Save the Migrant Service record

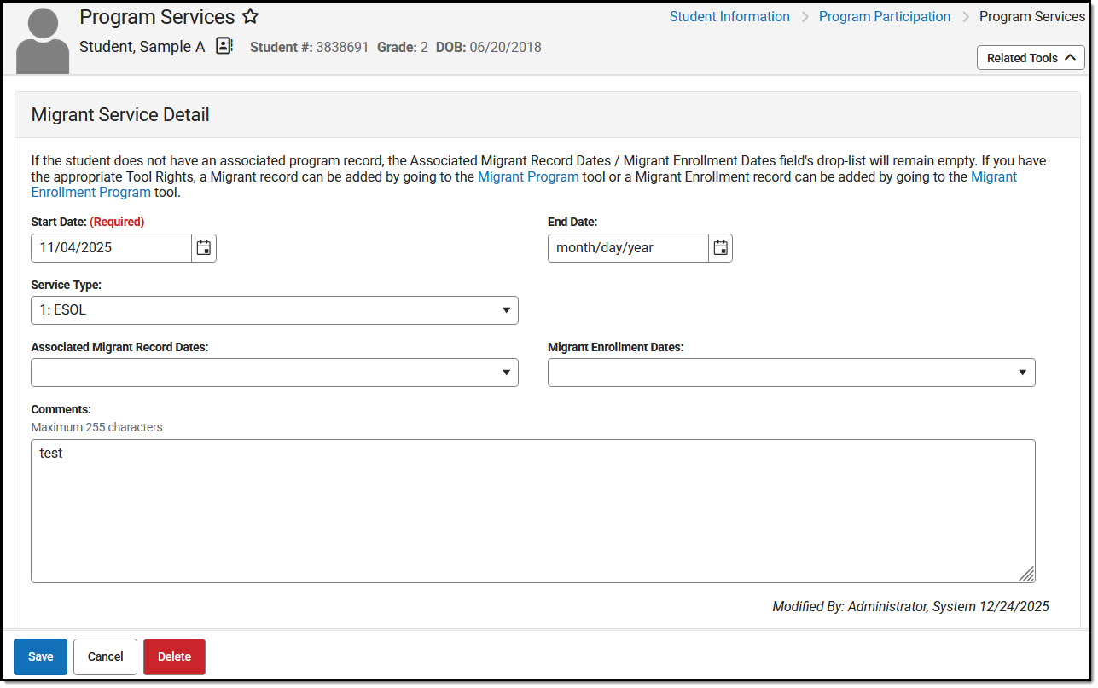(39, 656)
